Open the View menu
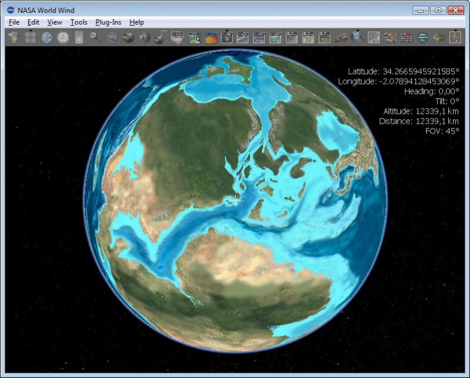The width and height of the screenshot is (470, 378). point(55,22)
